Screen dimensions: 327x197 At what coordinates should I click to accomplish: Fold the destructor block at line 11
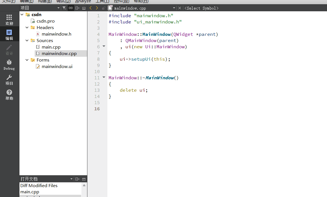click(104, 77)
